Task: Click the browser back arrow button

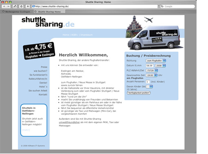Action: 4,6
